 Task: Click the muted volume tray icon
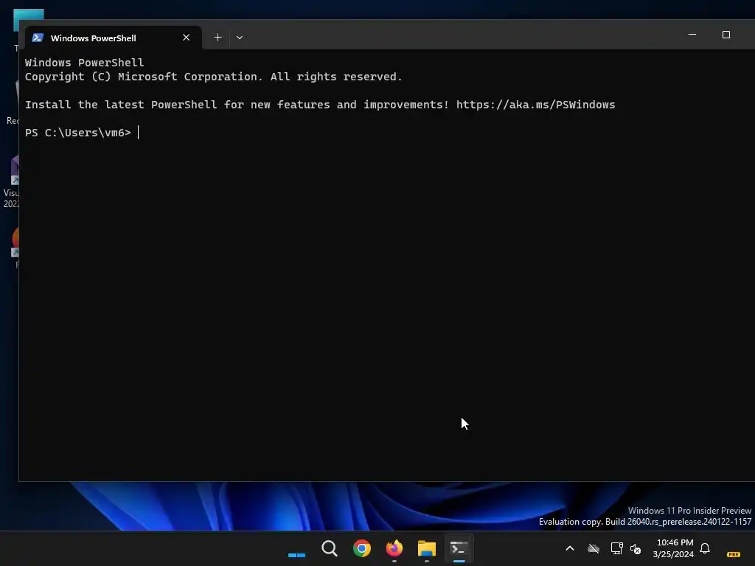[636, 548]
